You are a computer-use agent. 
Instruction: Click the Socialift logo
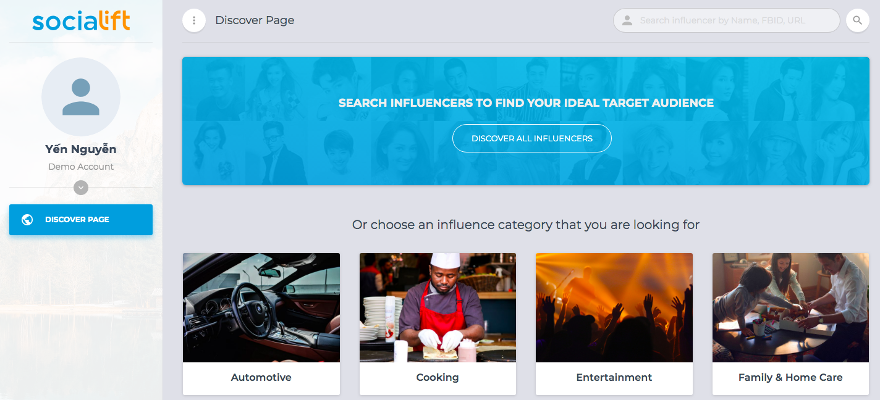tap(81, 22)
